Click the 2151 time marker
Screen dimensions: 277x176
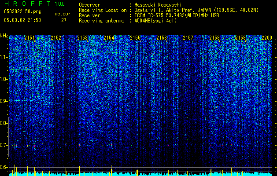(30, 38)
